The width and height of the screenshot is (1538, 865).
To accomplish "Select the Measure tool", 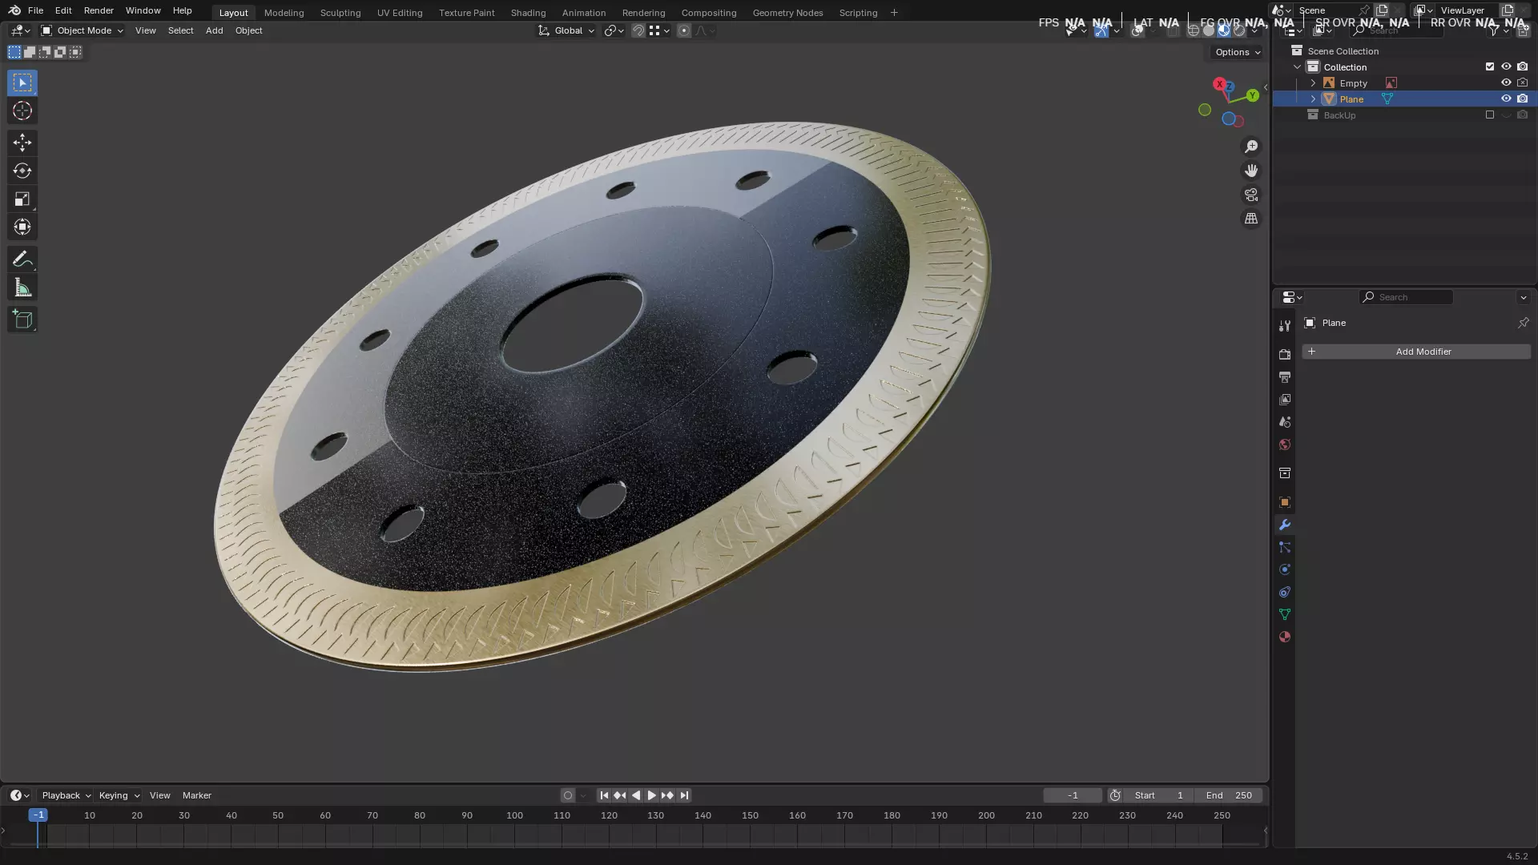I will [22, 288].
